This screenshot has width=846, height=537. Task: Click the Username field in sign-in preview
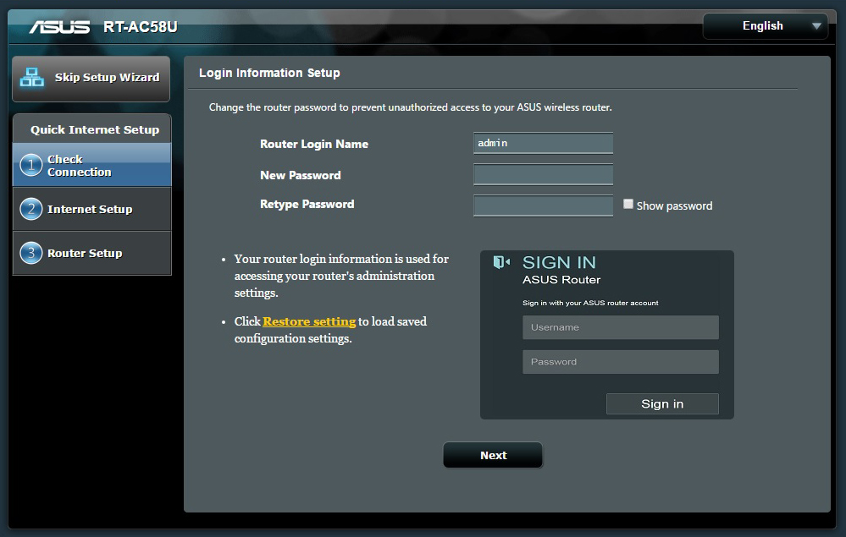(x=621, y=327)
